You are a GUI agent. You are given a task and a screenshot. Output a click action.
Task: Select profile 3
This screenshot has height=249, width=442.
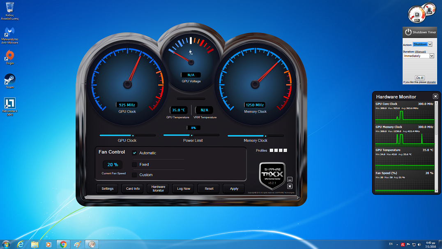[281, 151]
